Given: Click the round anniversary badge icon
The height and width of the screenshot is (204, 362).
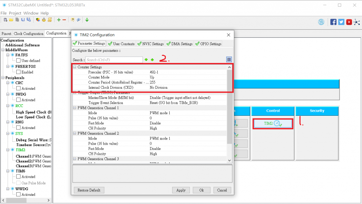Looking at the screenshot, I should pyautogui.click(x=321, y=22).
